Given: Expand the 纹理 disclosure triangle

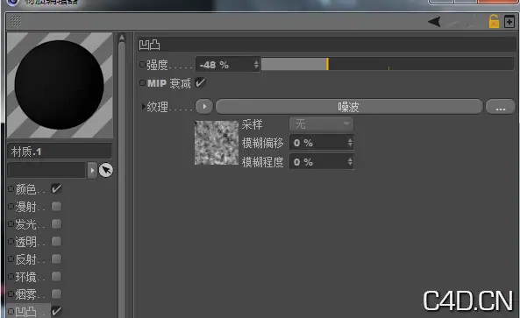Looking at the screenshot, I should click(x=143, y=107).
